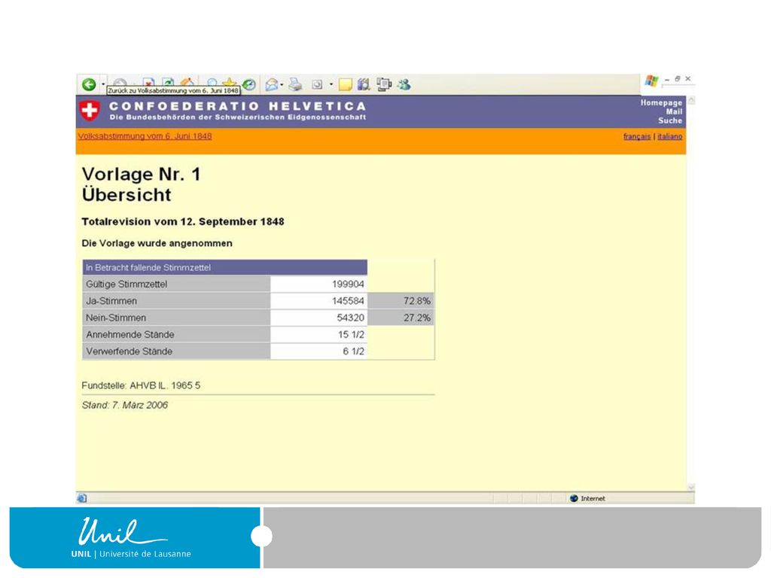Image resolution: width=771 pixels, height=578 pixels.
Task: Open the Back button history dropdown arrow
Action: 103,84
